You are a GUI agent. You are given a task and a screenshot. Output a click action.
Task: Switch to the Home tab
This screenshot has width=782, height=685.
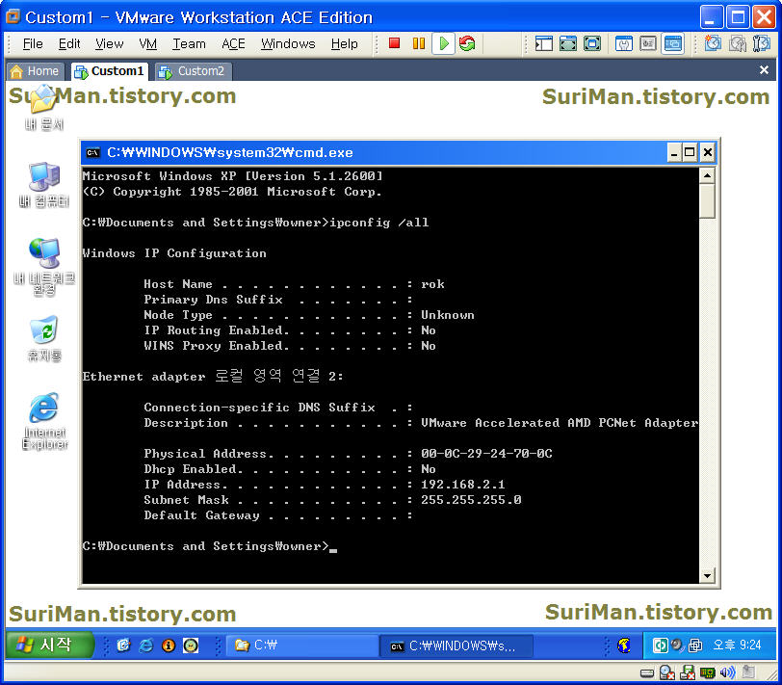[x=35, y=71]
